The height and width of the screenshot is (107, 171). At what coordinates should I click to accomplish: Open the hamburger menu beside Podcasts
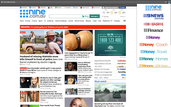tap(125, 21)
